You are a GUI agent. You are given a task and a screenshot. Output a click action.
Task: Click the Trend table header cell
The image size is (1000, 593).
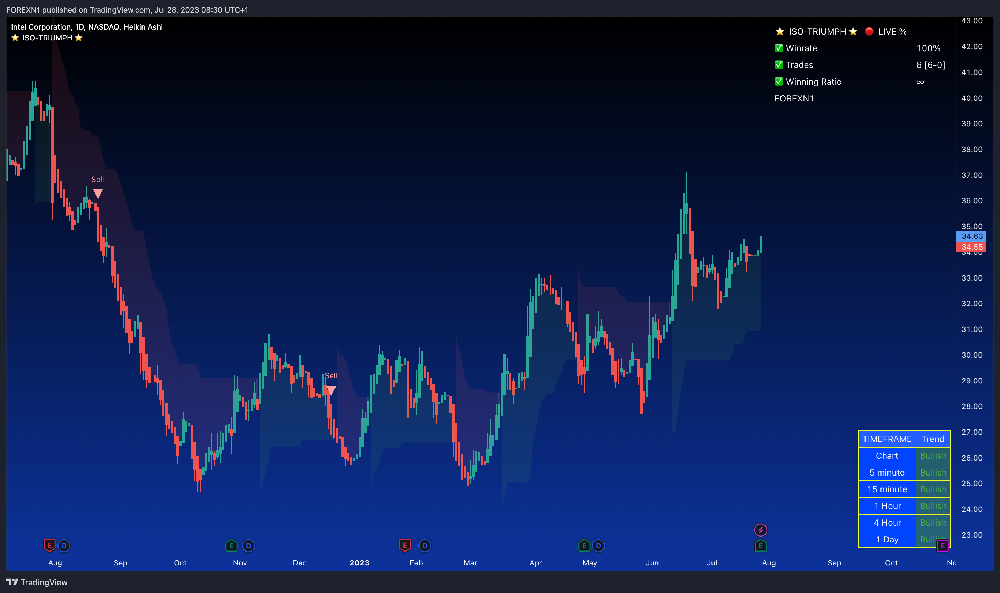[x=933, y=439]
